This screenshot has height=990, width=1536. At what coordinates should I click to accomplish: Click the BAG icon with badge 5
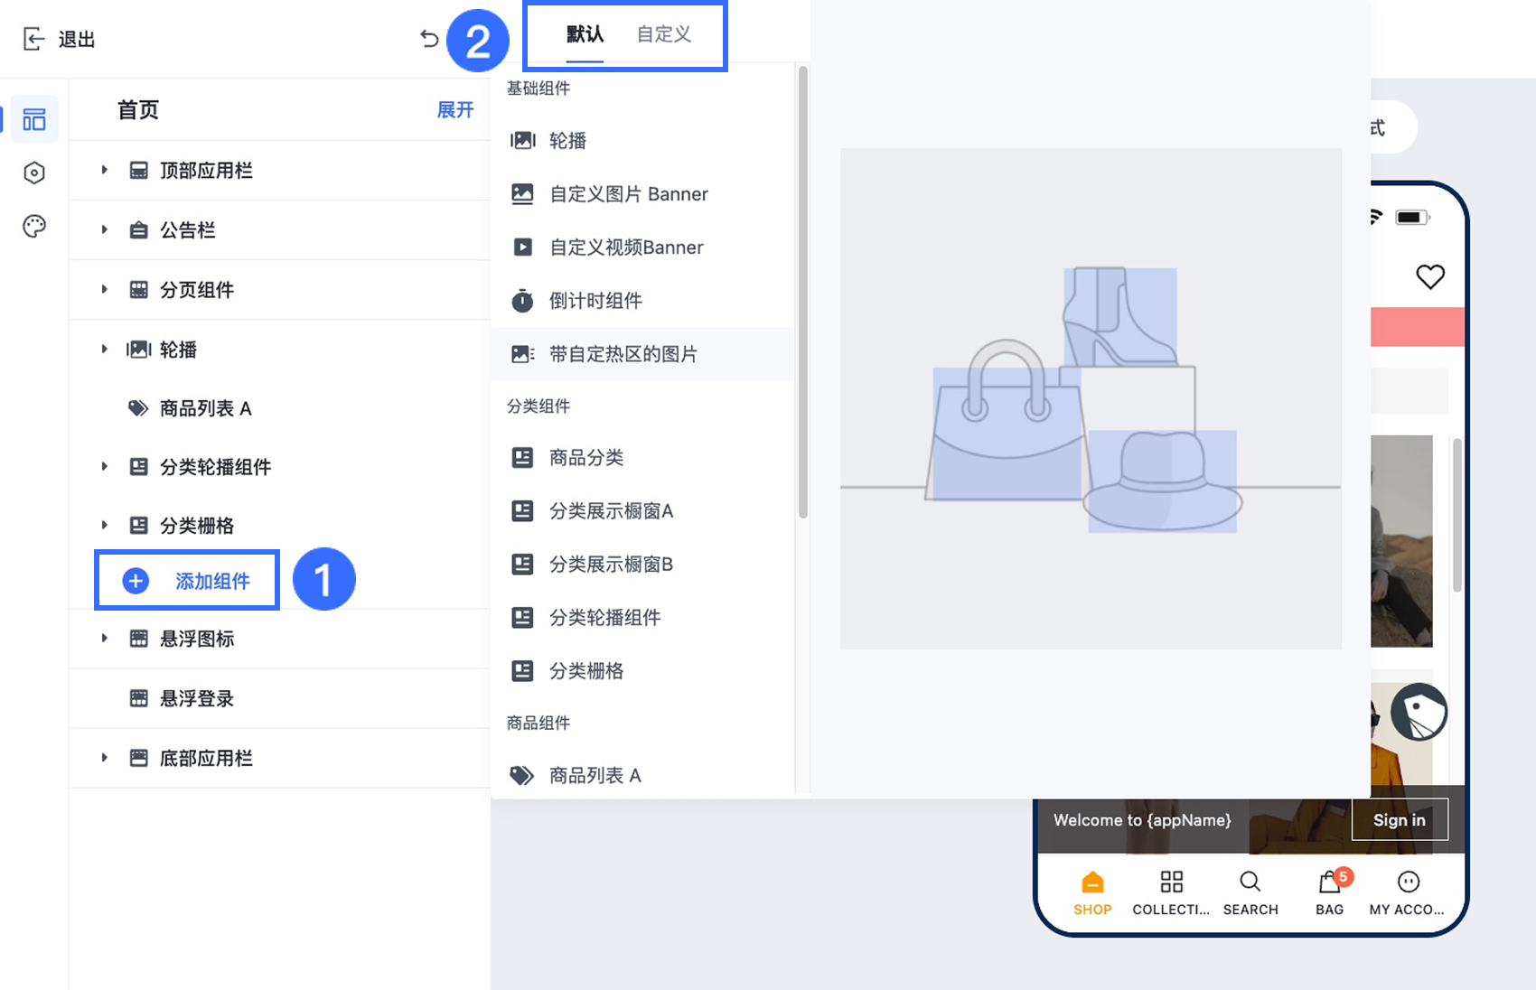pyautogui.click(x=1330, y=882)
